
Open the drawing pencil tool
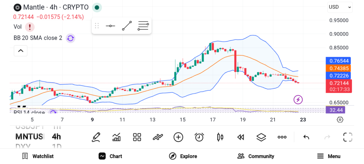pos(96,137)
